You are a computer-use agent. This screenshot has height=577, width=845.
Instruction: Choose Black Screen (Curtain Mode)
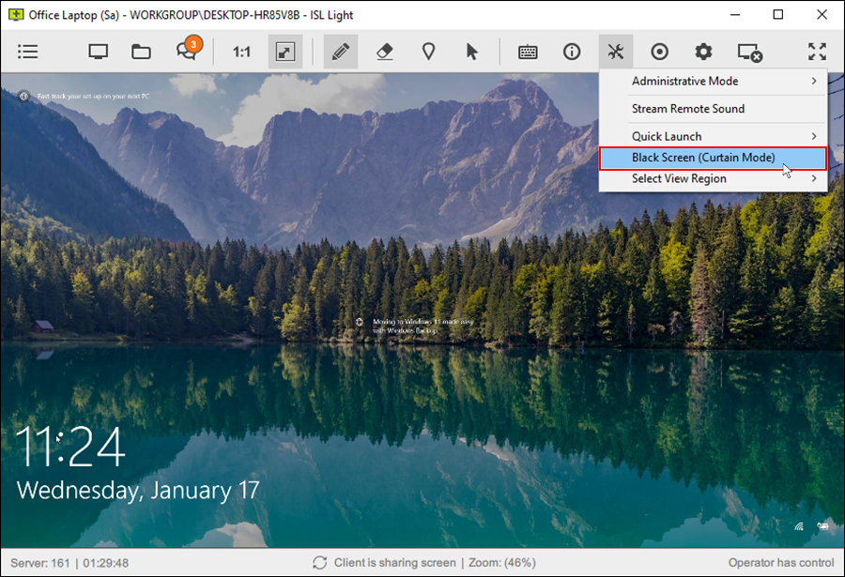[x=703, y=158]
